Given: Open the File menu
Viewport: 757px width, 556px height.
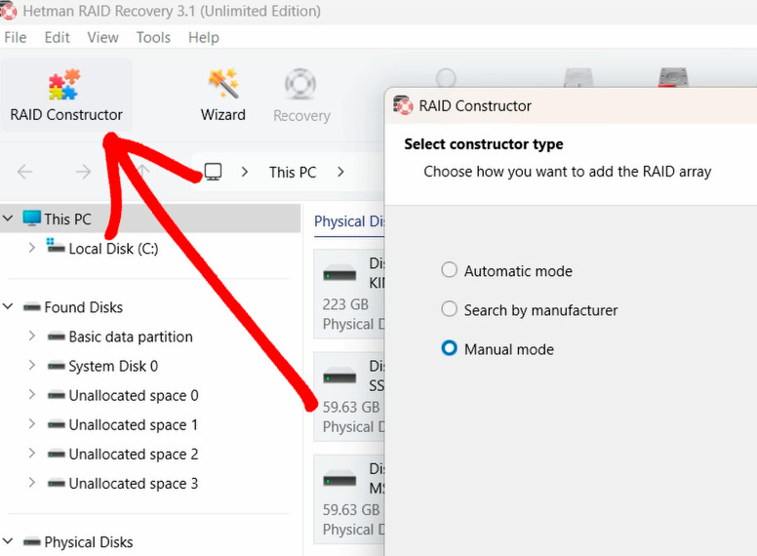Looking at the screenshot, I should click(x=16, y=38).
